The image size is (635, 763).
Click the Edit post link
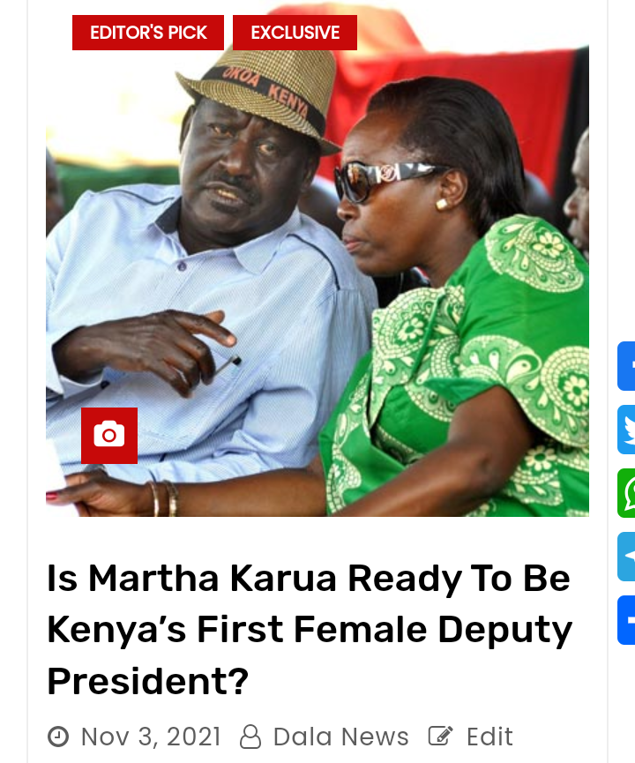point(489,737)
